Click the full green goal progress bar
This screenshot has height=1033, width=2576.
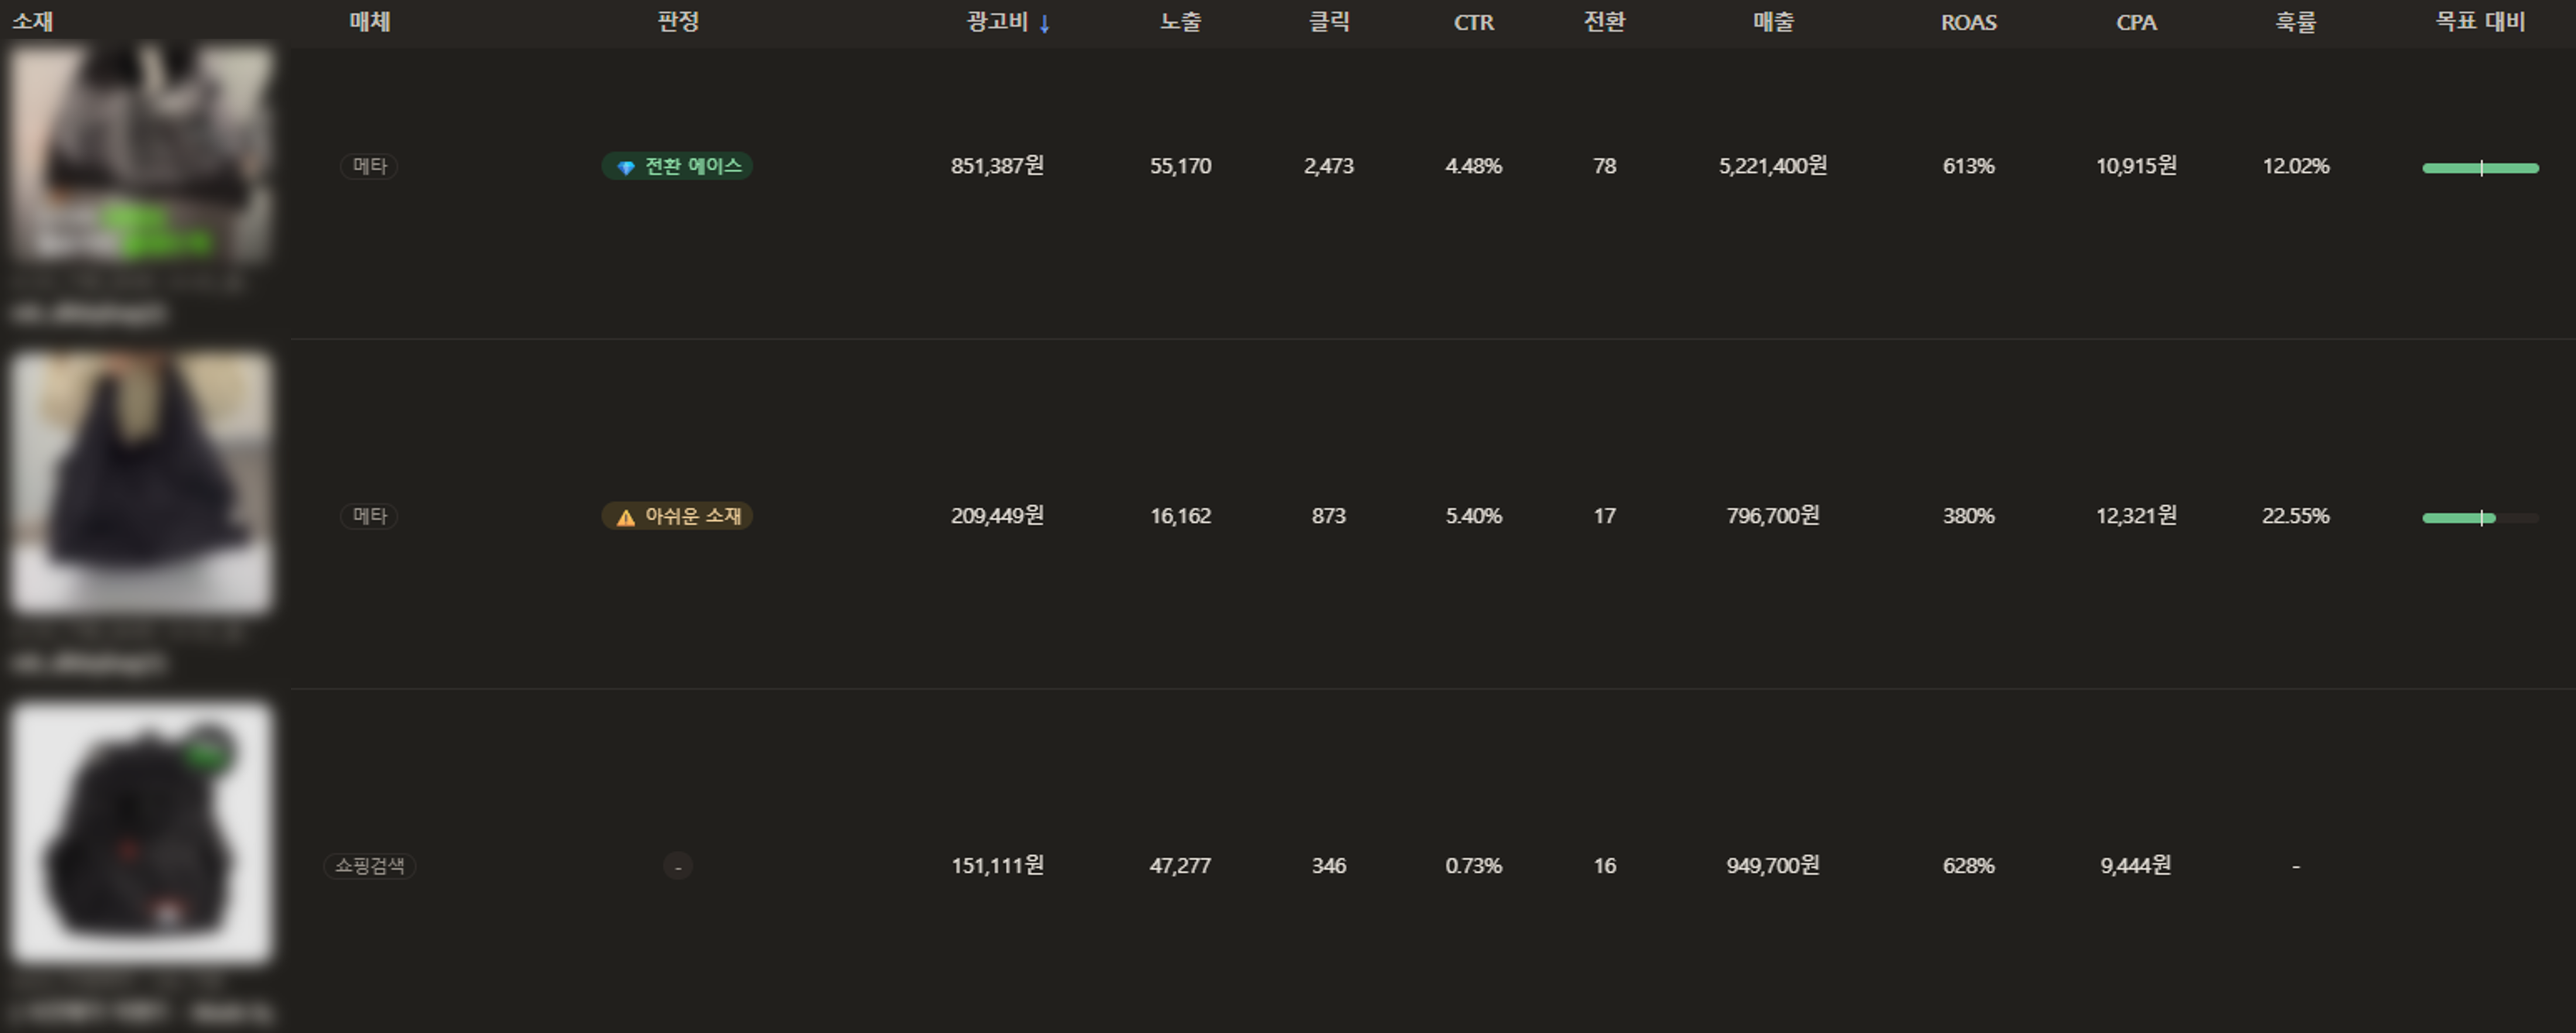(x=2480, y=168)
